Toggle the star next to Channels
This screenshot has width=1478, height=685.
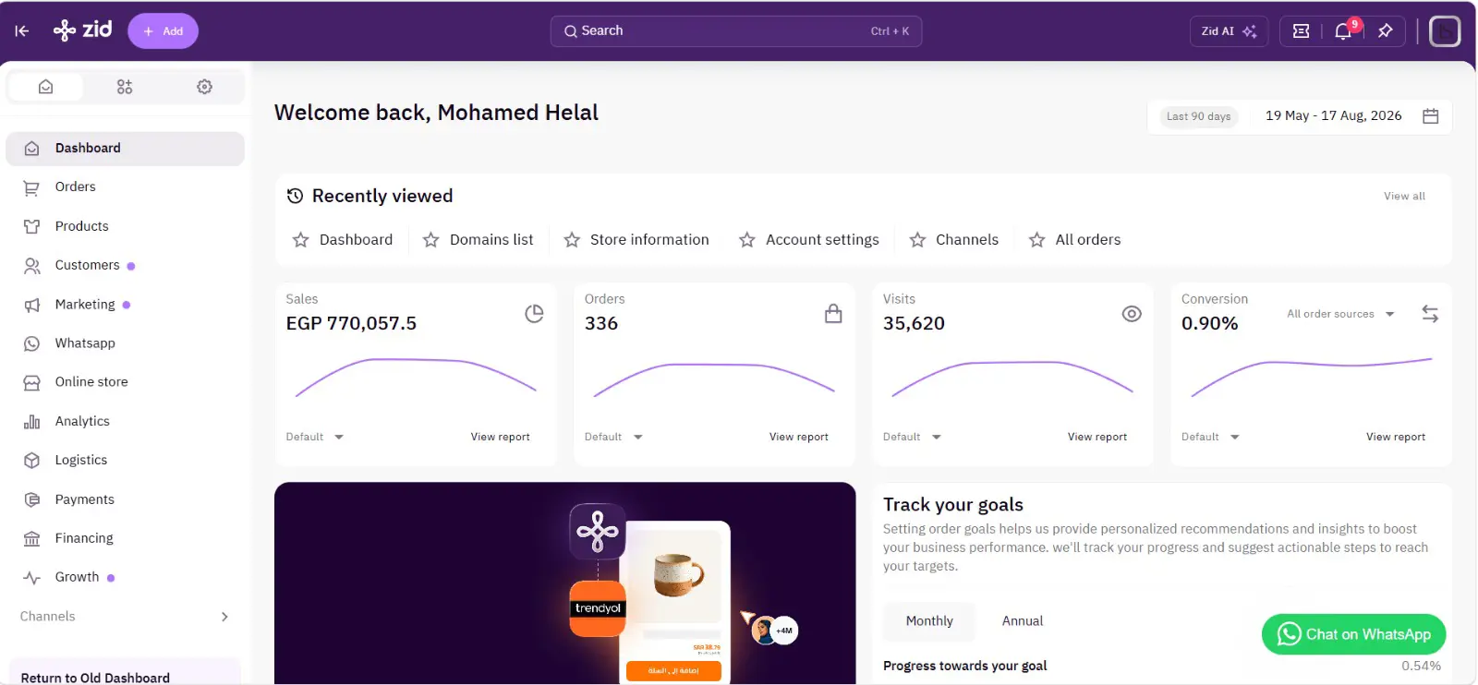[917, 240]
